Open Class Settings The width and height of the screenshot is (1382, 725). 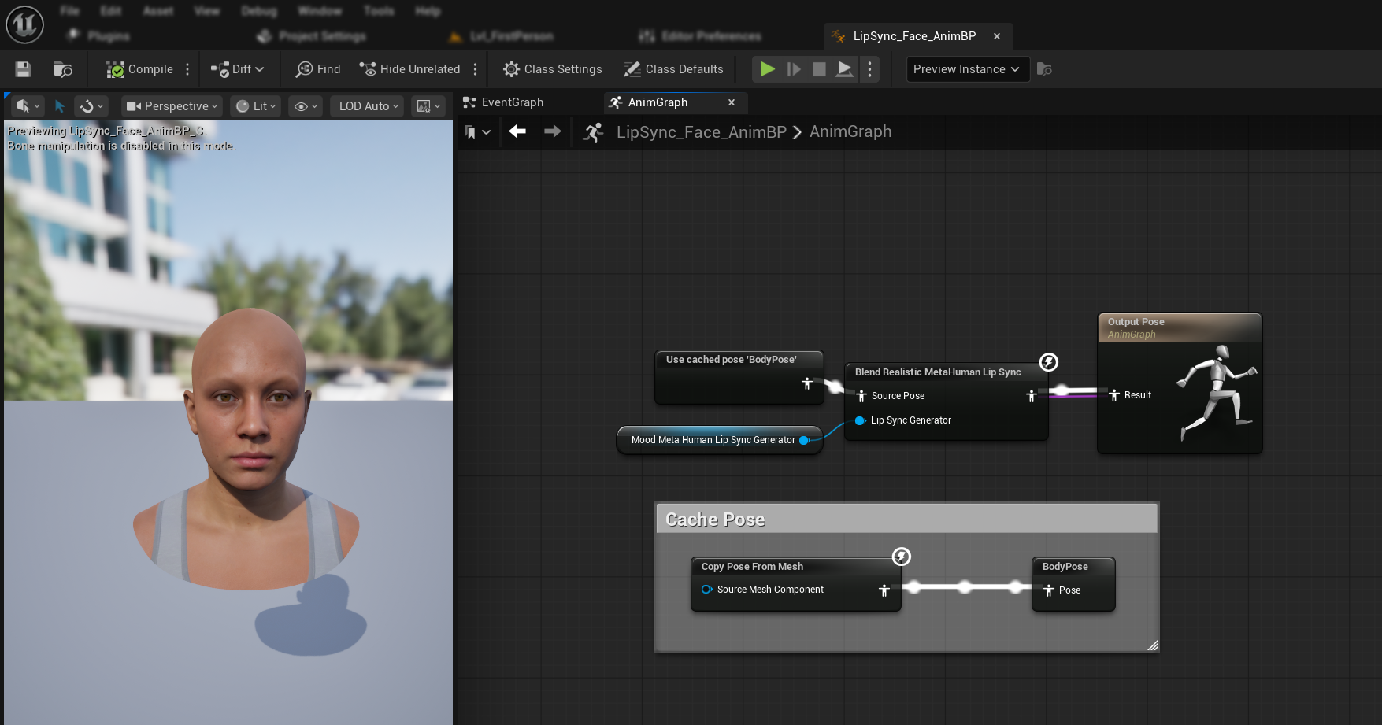553,69
